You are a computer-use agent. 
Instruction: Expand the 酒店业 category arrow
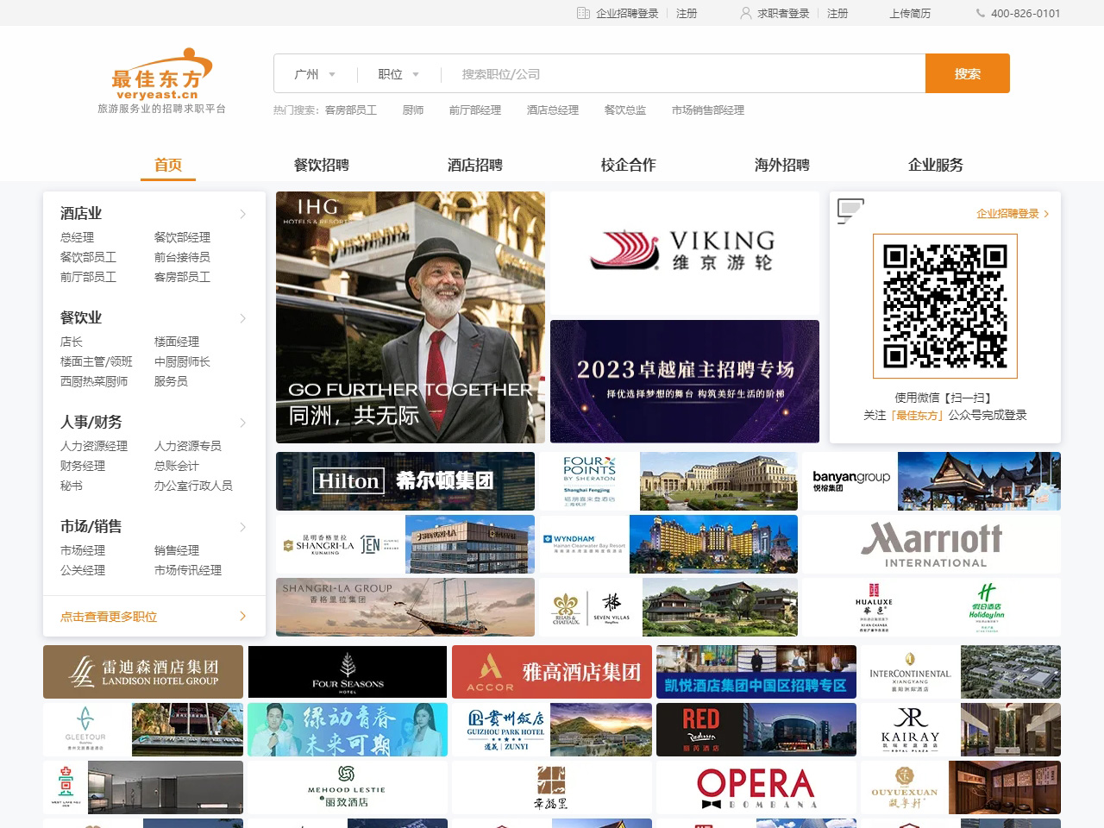[x=242, y=214]
